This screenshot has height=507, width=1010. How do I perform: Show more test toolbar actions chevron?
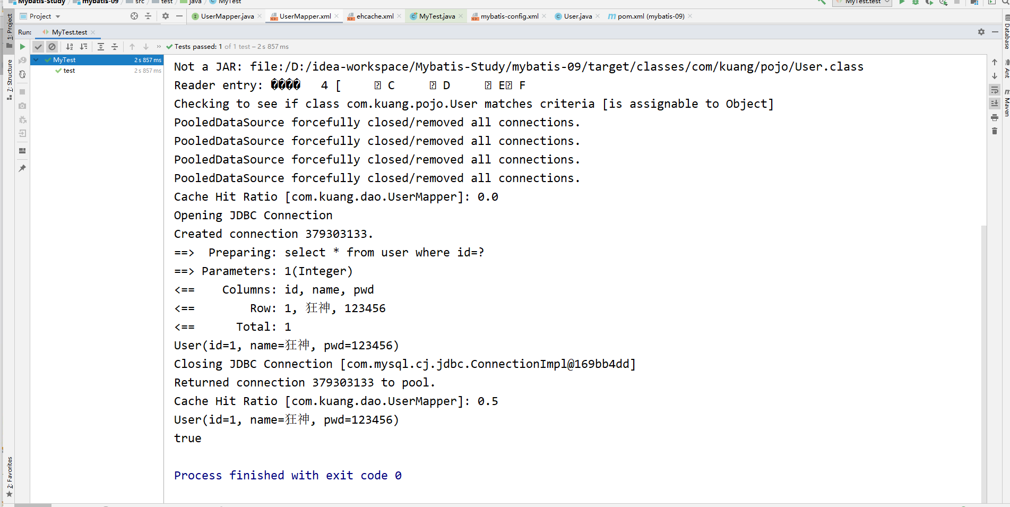click(x=159, y=47)
